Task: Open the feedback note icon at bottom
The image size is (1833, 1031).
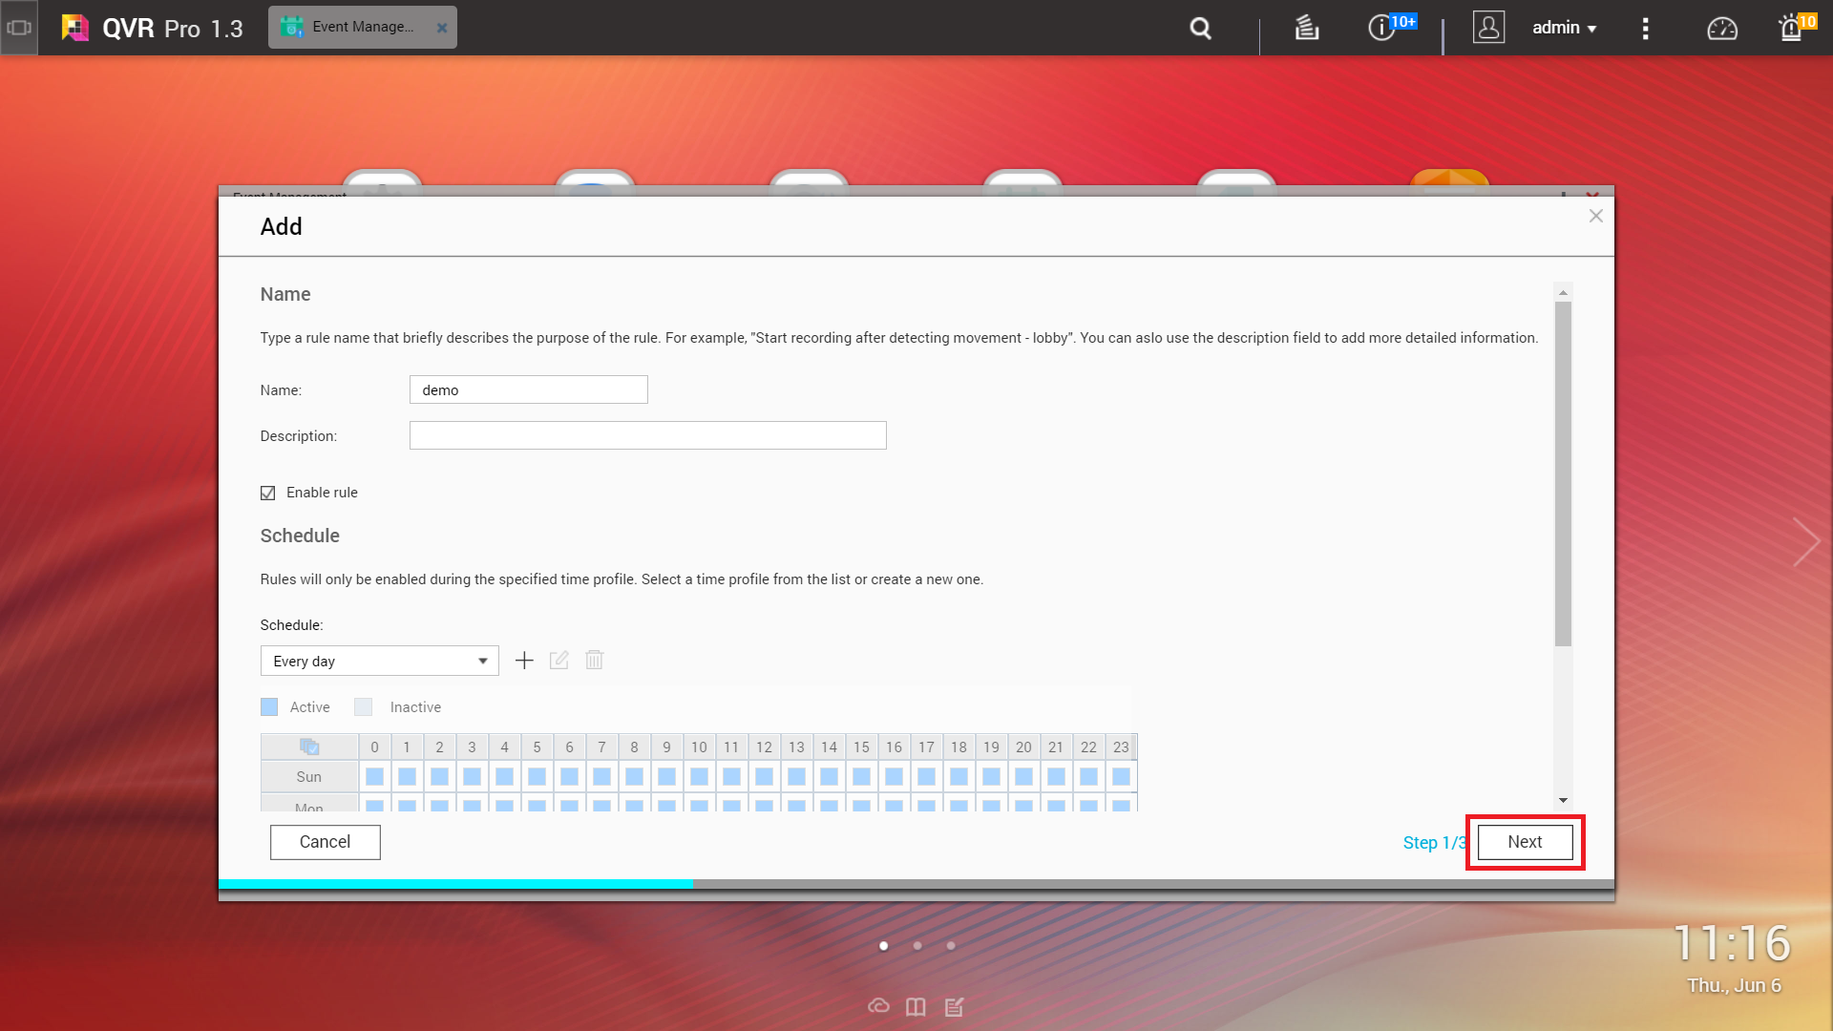Action: pyautogui.click(x=954, y=1006)
